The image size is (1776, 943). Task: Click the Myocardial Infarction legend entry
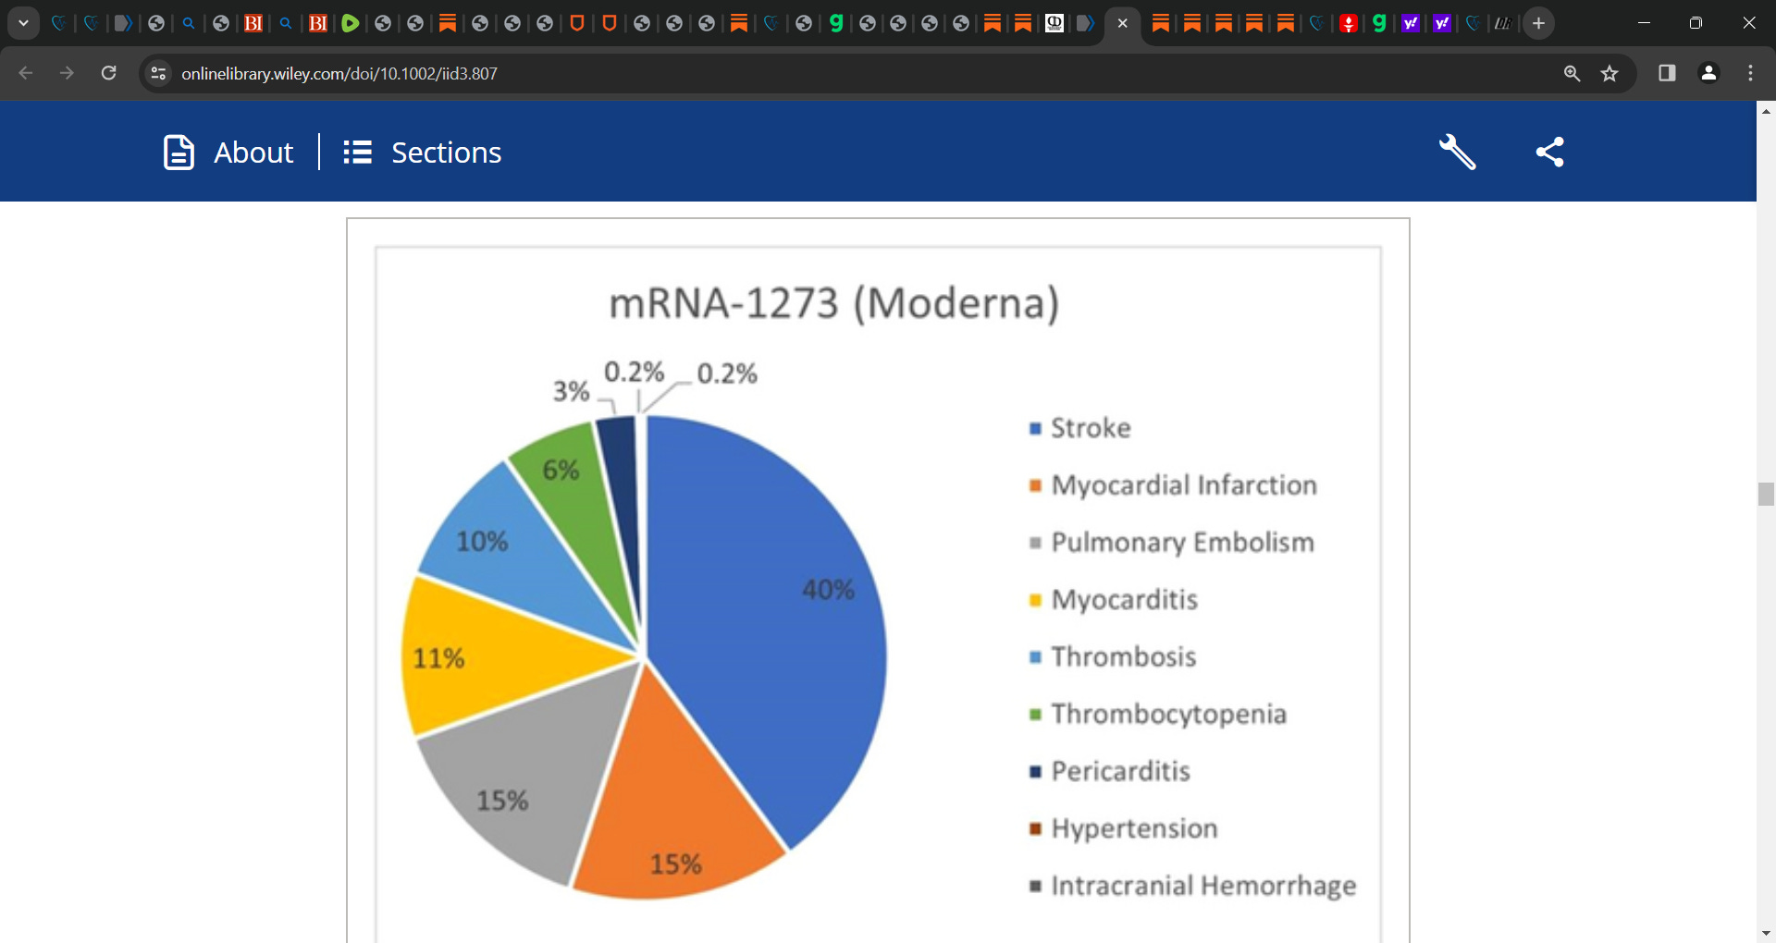[1174, 485]
